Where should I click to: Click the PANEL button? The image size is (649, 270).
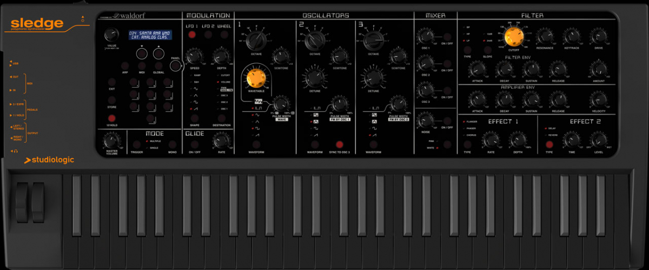click(x=175, y=65)
